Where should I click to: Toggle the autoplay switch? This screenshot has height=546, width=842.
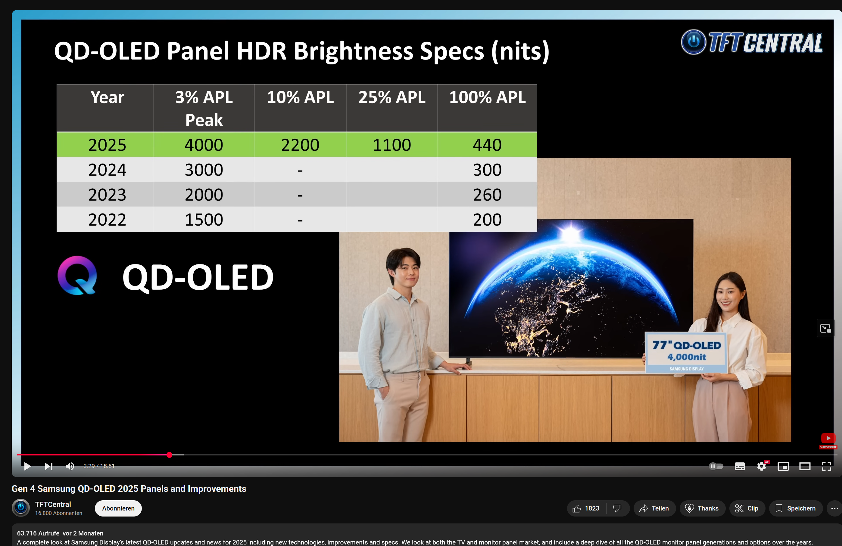tap(716, 466)
